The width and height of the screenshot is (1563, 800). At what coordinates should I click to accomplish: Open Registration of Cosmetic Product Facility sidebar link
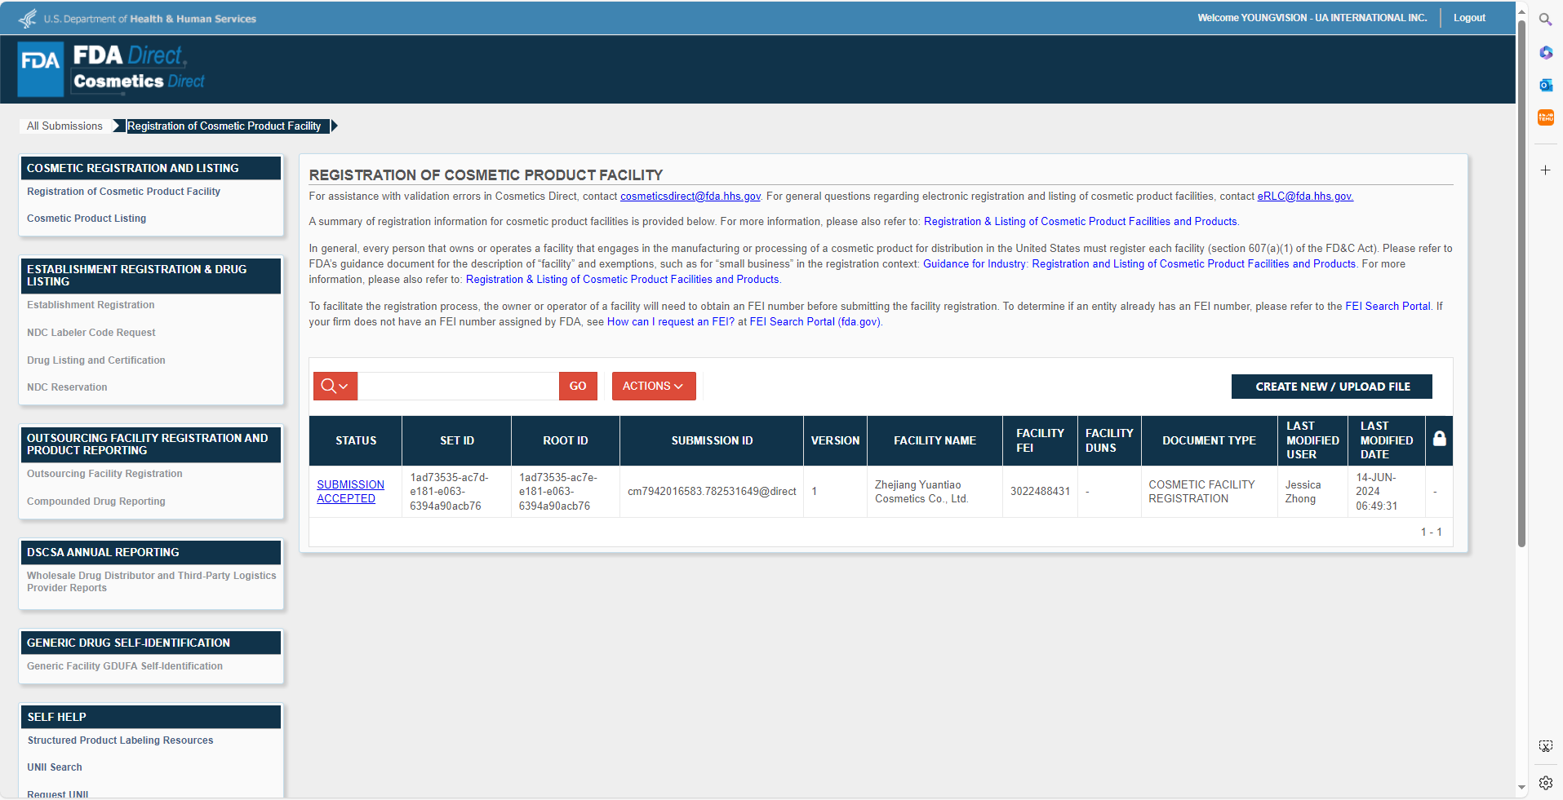124,192
